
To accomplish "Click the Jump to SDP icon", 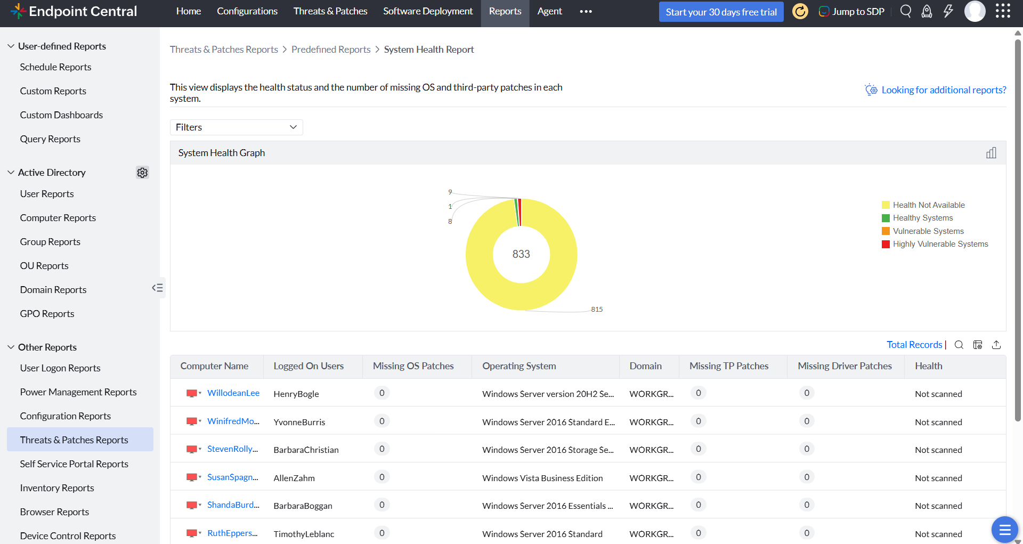I will [824, 11].
